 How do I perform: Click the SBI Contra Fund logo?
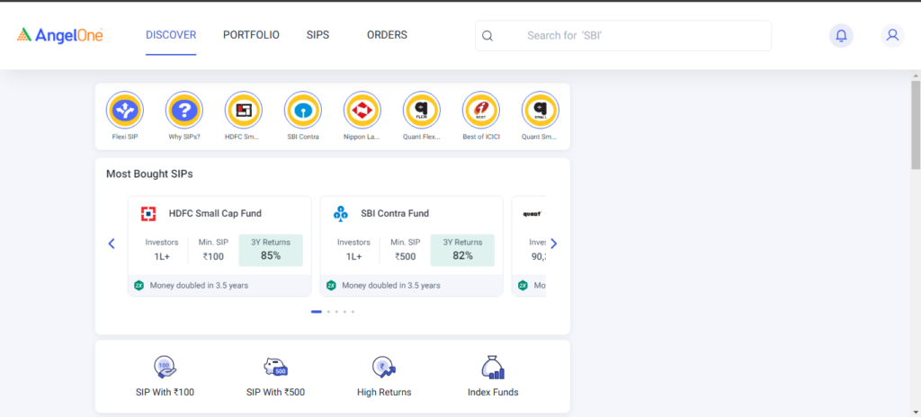pos(341,214)
